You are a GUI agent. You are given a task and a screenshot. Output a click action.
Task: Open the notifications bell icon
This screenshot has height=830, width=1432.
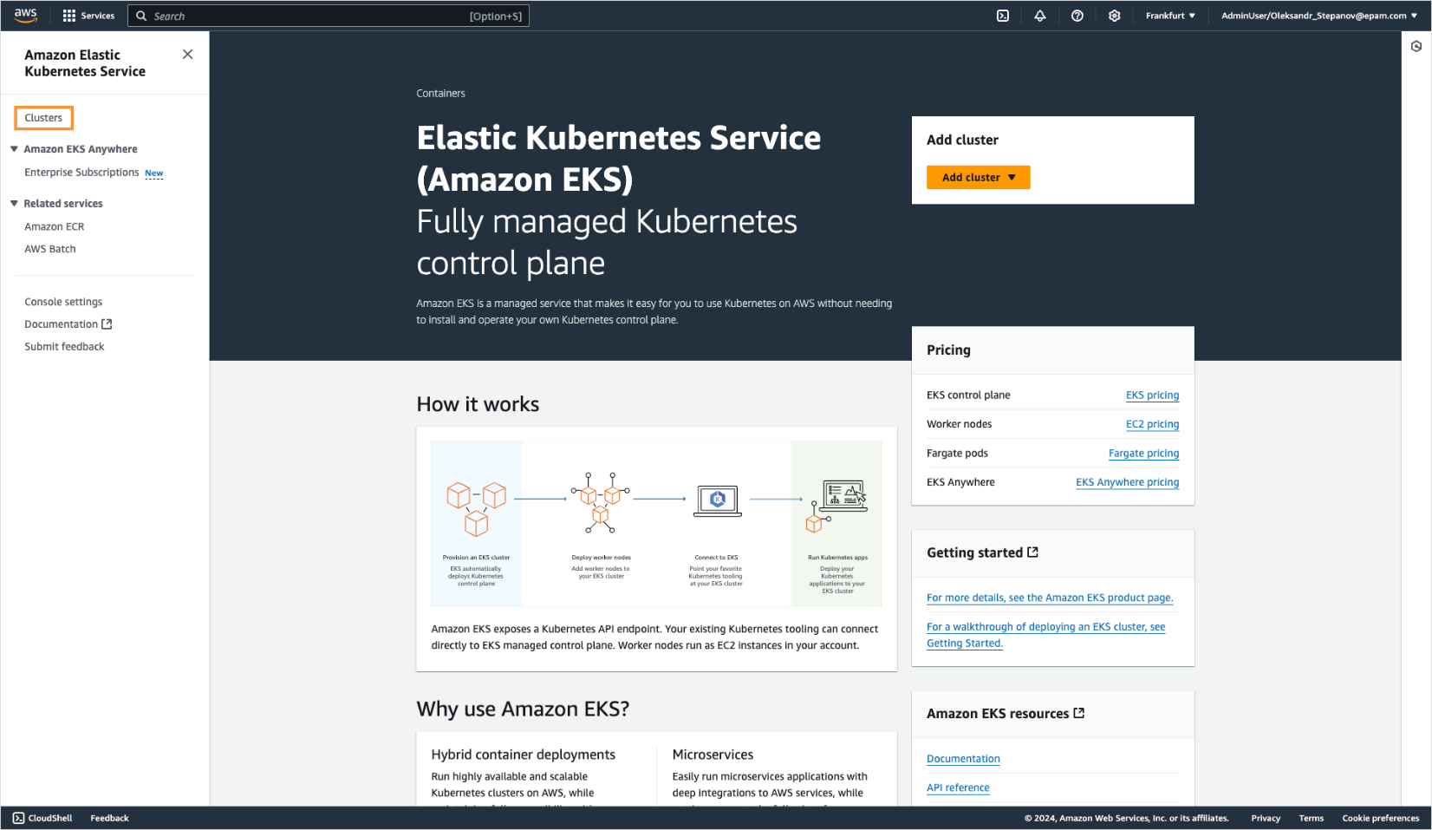click(x=1039, y=15)
